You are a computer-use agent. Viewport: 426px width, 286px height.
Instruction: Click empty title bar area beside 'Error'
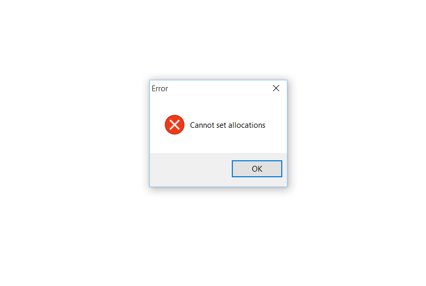point(217,88)
